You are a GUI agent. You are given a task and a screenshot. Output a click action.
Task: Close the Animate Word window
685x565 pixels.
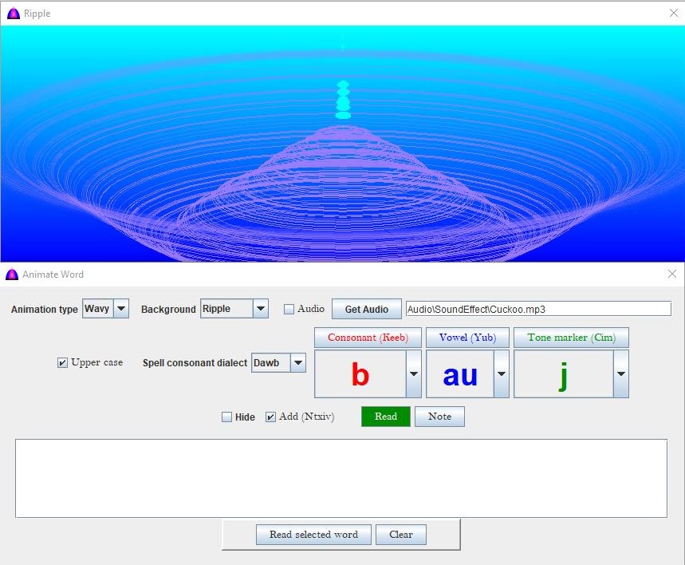pos(672,274)
